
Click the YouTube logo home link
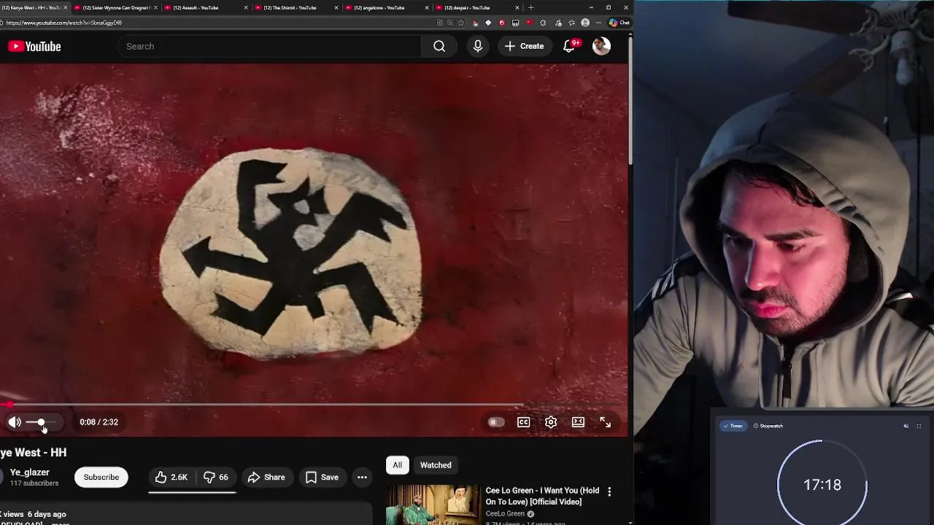(34, 47)
